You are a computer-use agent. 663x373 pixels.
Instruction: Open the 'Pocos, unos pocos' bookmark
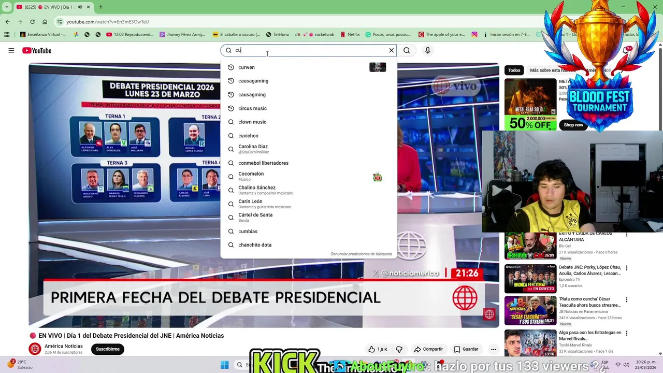388,35
